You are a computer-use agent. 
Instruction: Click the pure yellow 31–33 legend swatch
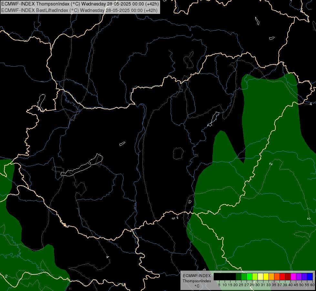click(x=266, y=276)
